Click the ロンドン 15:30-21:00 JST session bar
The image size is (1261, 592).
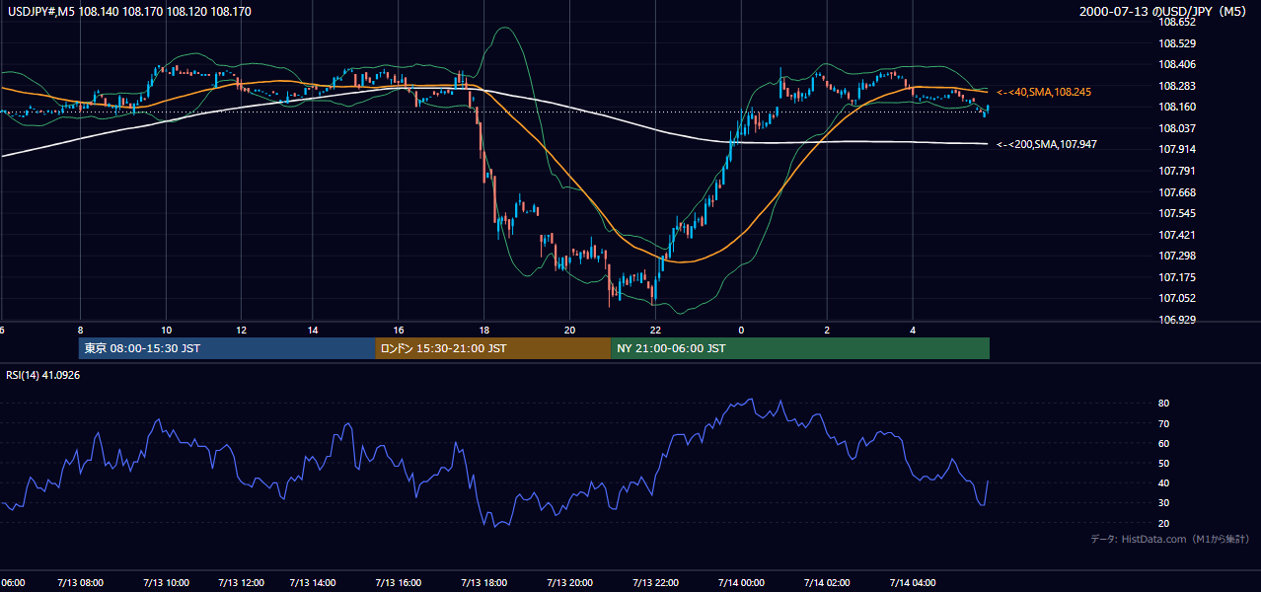(493, 348)
